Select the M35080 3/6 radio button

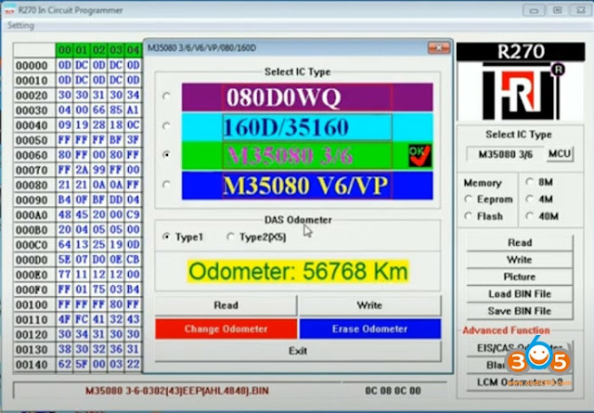[166, 155]
